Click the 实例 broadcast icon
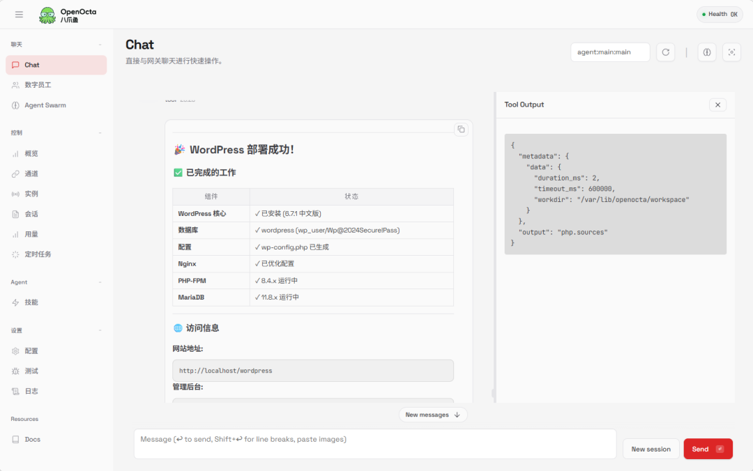The width and height of the screenshot is (753, 471). (x=15, y=194)
